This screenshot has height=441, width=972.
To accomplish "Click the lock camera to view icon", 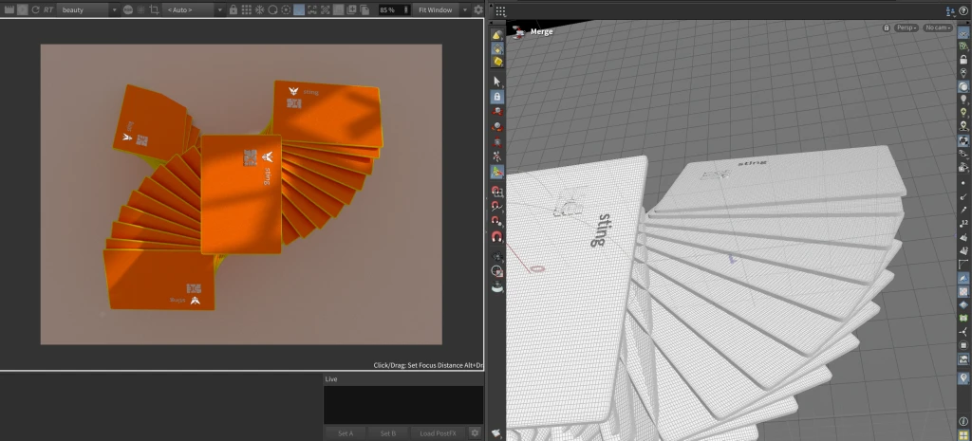I will point(887,28).
